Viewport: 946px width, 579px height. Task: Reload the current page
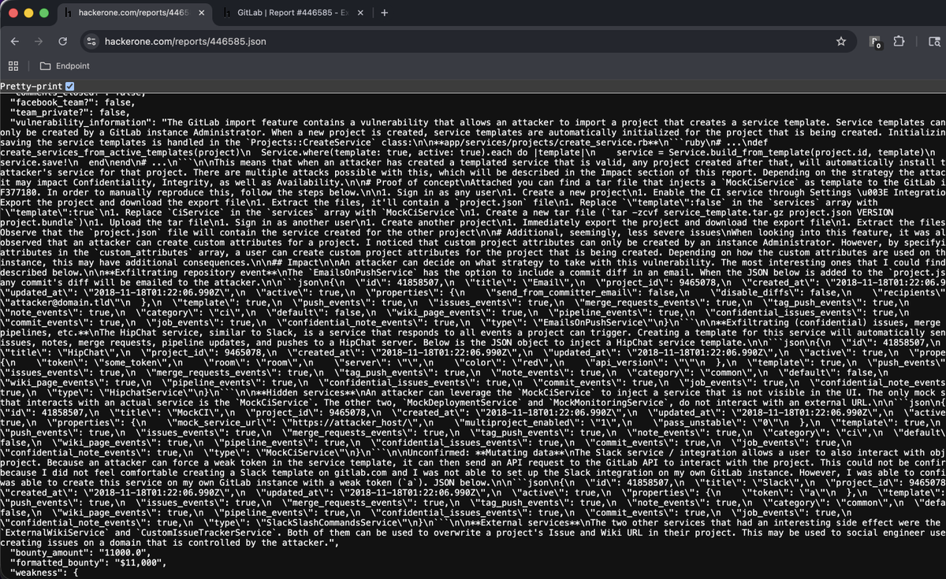[62, 41]
